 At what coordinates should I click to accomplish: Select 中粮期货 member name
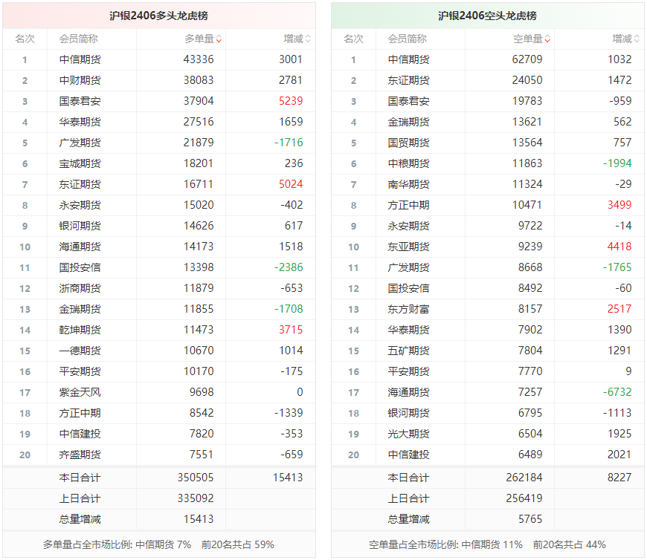click(408, 163)
